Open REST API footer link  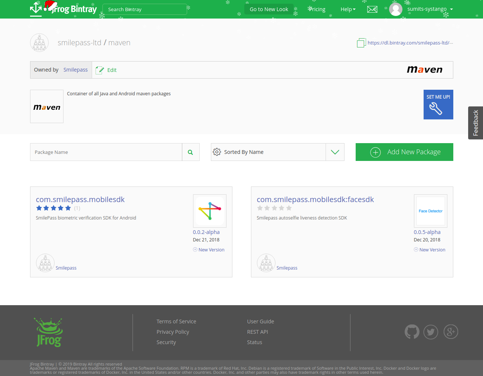257,332
